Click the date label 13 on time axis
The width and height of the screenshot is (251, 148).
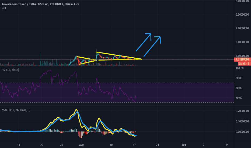(x=19, y=145)
